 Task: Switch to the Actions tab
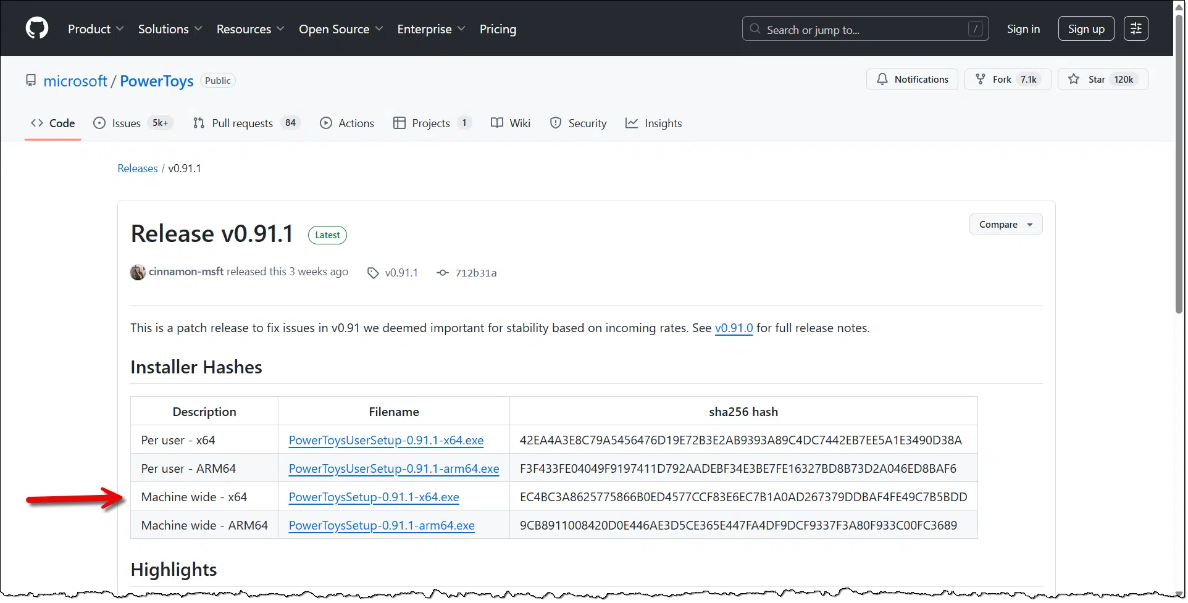(347, 123)
